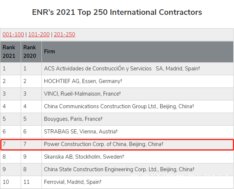Click the 2020 rank 9 cell for Skanska
The height and width of the screenshot is (189, 234).
tap(31, 157)
